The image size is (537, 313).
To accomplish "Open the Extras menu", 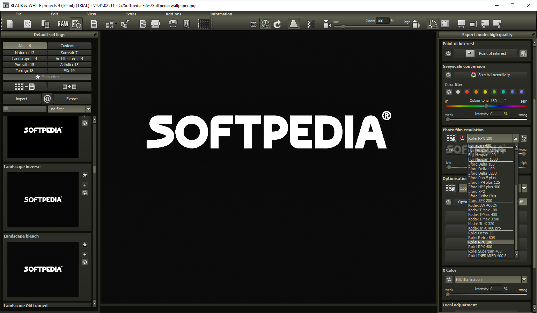I will pyautogui.click(x=131, y=14).
